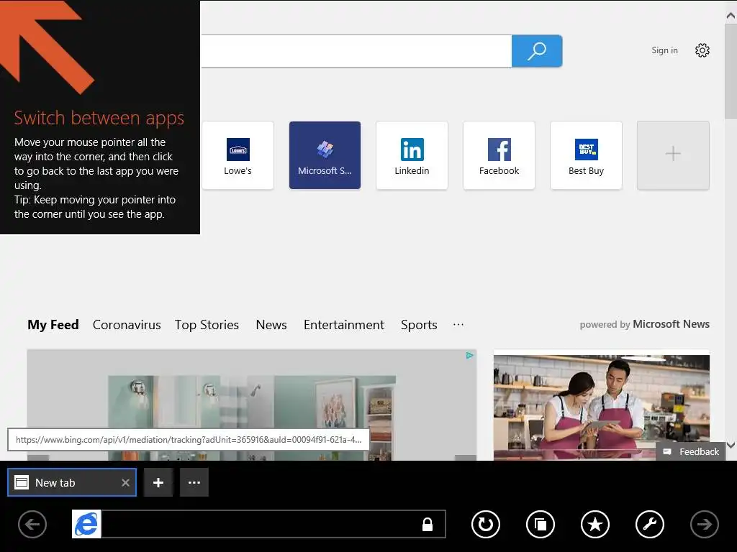Open page settings gear icon
The image size is (737, 552).
click(702, 50)
